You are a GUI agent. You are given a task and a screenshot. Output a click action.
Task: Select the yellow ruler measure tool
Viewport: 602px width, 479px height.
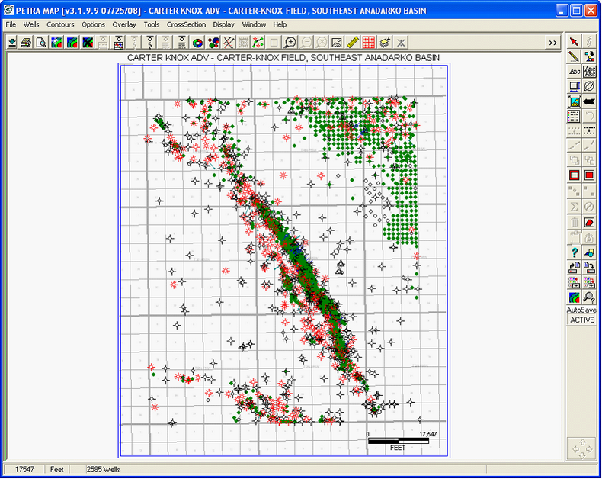pyautogui.click(x=353, y=43)
